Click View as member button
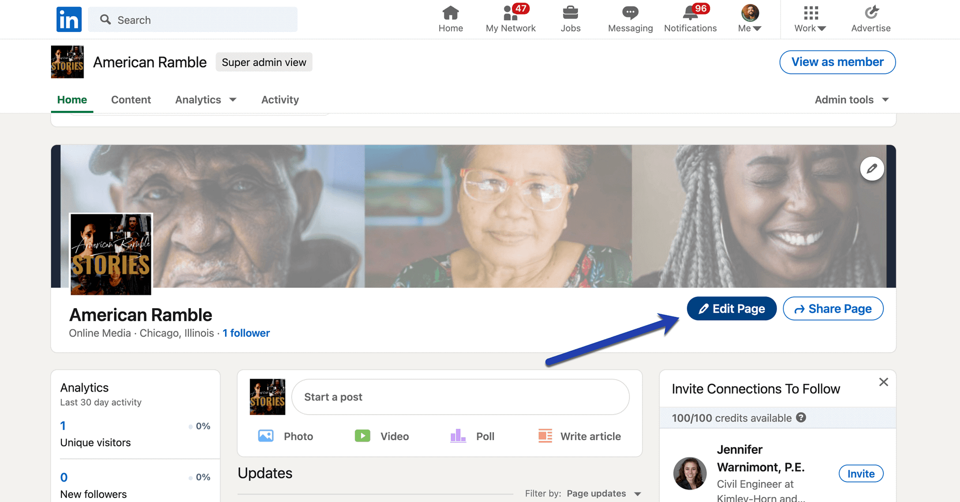960x502 pixels. coord(837,62)
